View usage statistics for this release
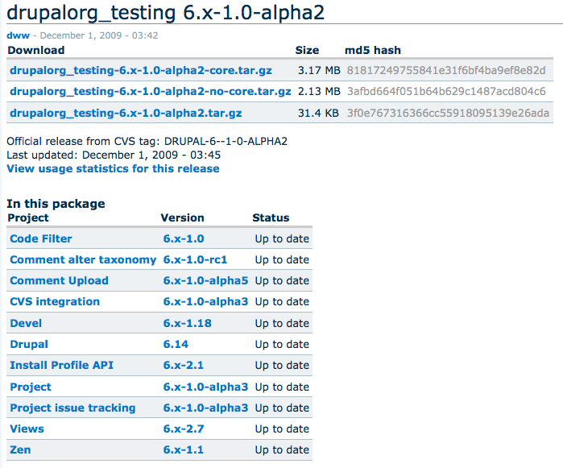Screen dimensions: 563x468 (x=113, y=169)
